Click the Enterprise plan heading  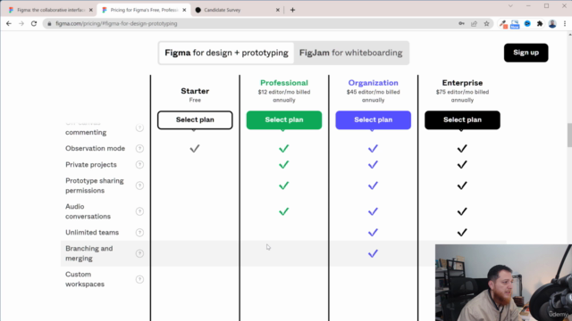462,83
